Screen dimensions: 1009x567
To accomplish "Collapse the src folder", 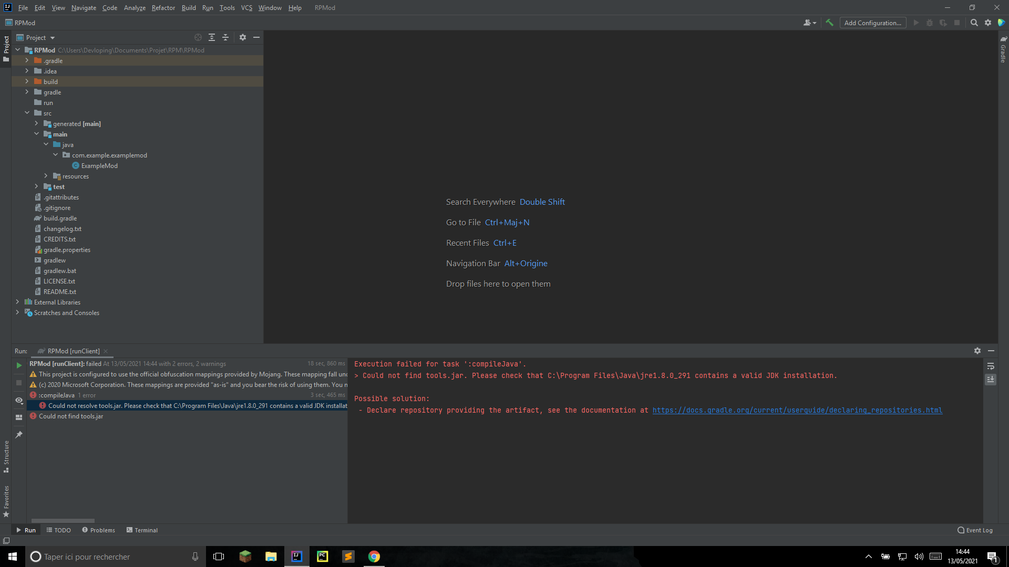I will pos(27,113).
